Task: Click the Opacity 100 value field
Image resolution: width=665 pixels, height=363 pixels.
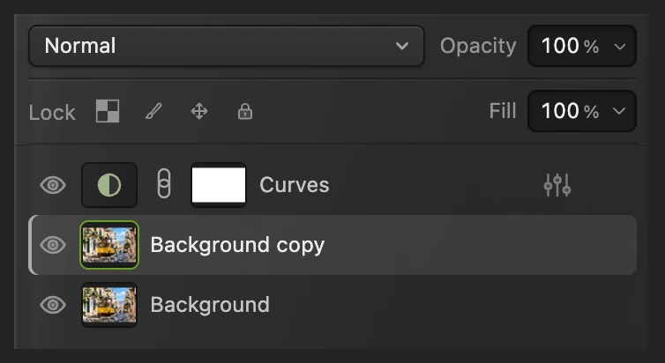Action: [582, 46]
